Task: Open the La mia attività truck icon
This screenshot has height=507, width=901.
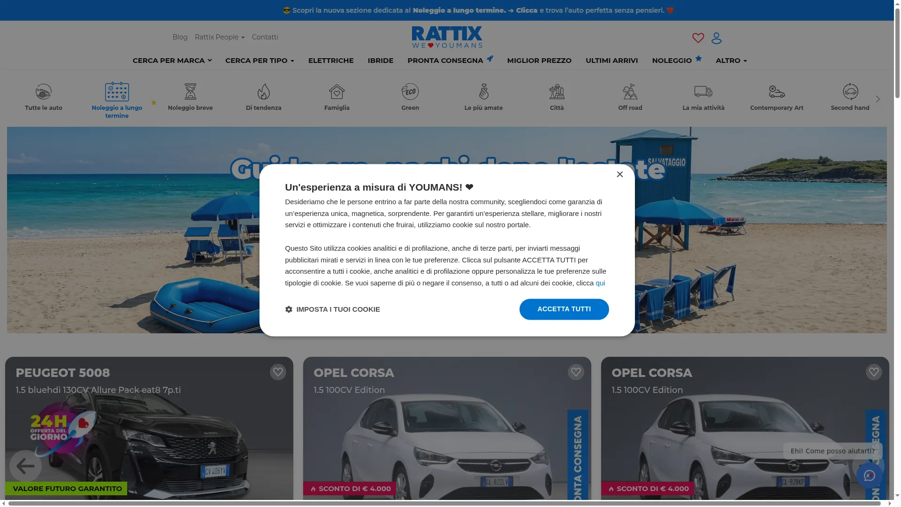Action: (x=703, y=92)
